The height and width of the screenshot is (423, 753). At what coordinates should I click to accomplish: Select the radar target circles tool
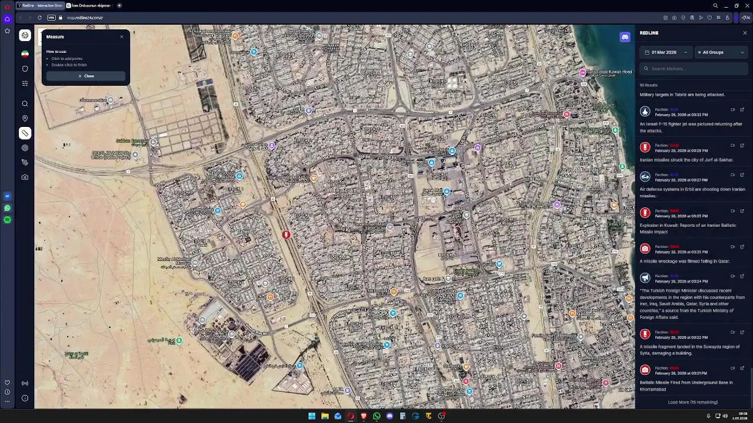point(25,148)
